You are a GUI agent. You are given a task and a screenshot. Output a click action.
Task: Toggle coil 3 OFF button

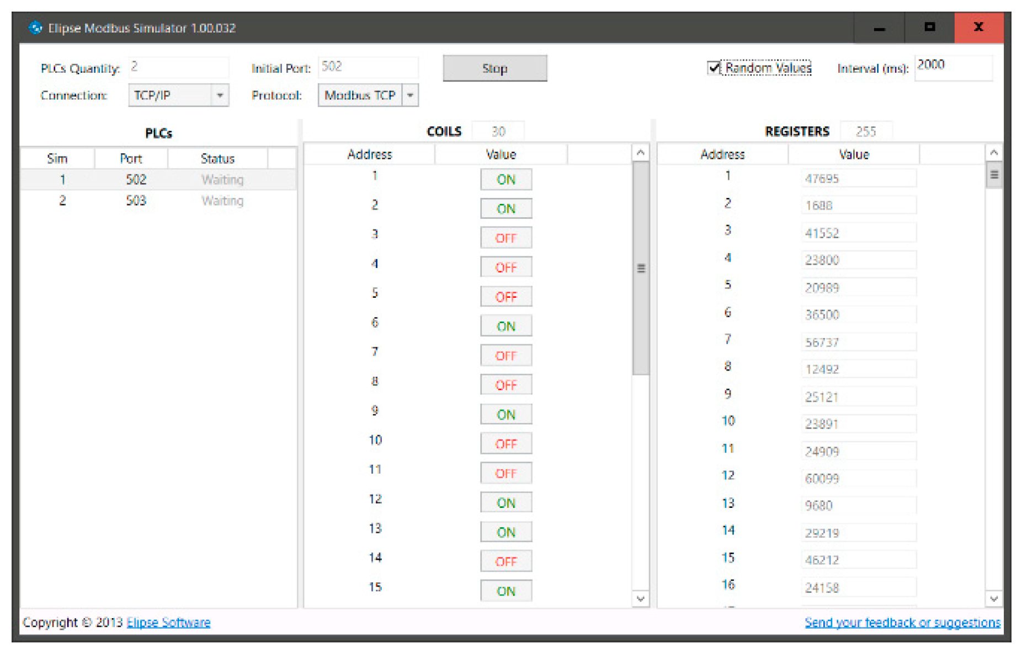click(505, 238)
